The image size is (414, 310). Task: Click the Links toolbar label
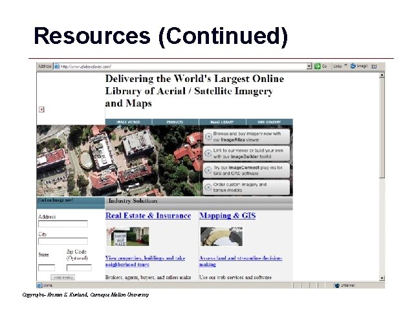(338, 67)
